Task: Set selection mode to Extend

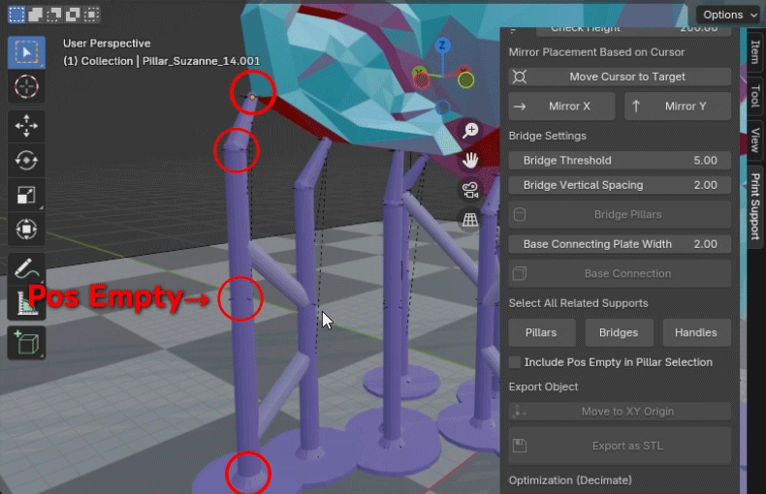Action: [35, 15]
